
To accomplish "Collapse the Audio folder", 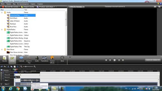I will 2,12.
